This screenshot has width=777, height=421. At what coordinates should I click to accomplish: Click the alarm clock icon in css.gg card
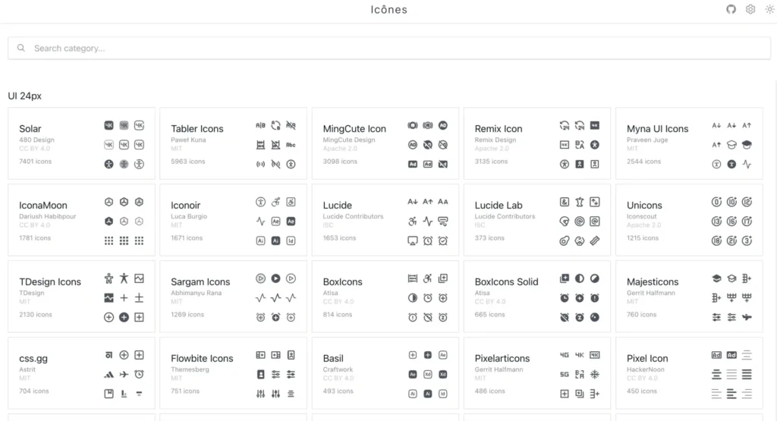(140, 375)
